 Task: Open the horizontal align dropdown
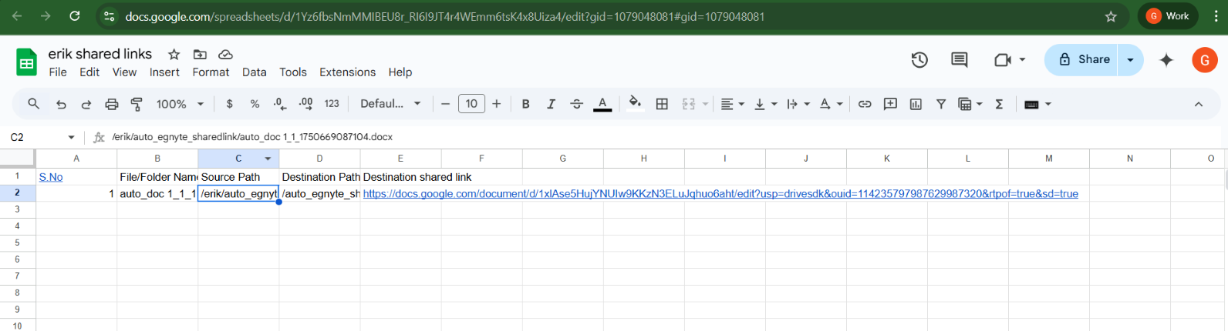731,104
